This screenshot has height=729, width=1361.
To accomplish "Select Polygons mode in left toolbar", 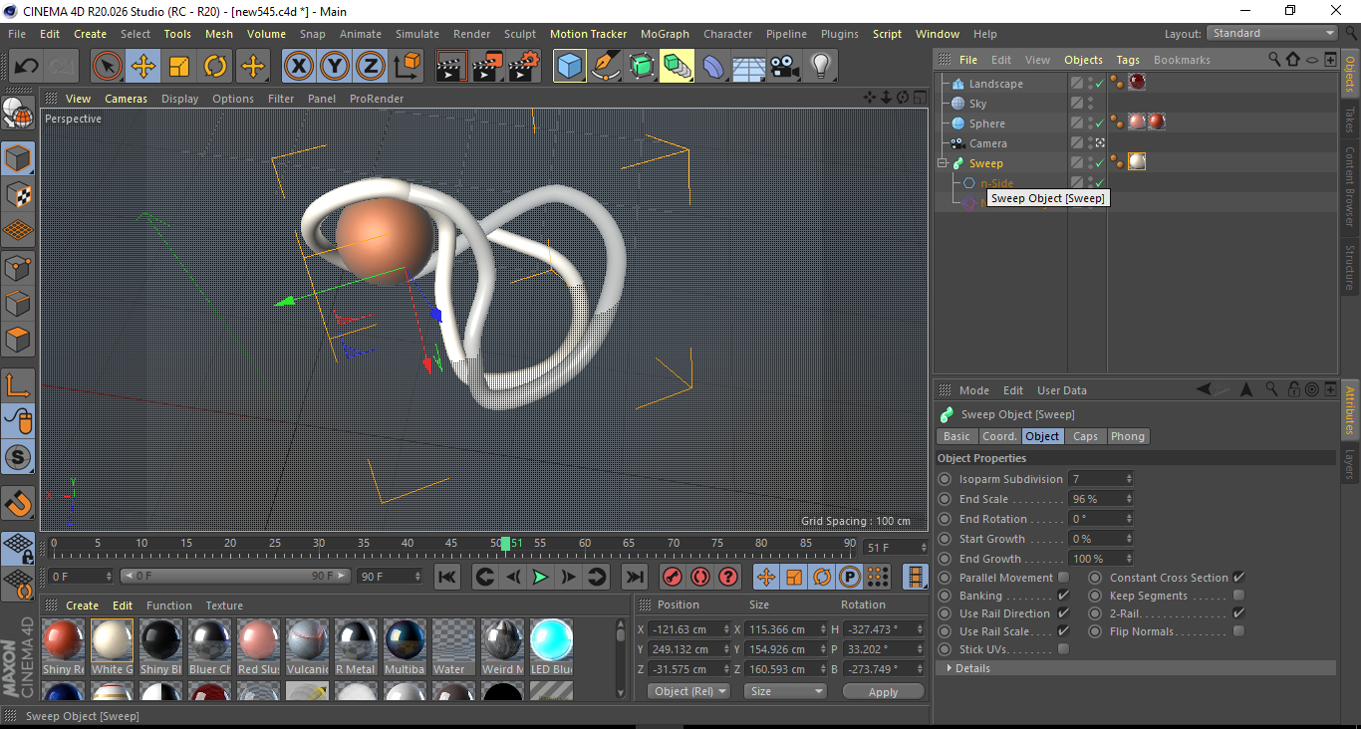I will tap(18, 340).
